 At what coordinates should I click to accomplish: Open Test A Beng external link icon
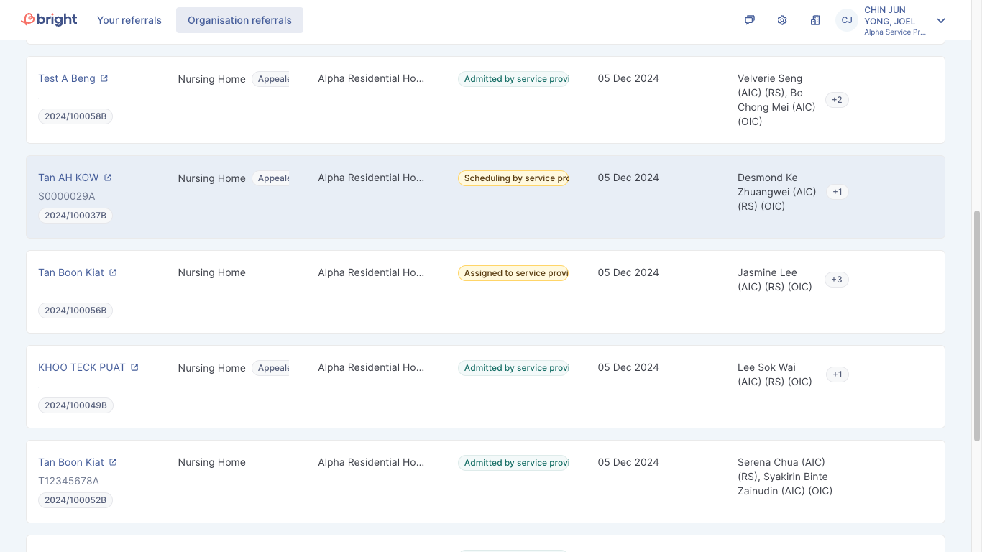(x=104, y=78)
